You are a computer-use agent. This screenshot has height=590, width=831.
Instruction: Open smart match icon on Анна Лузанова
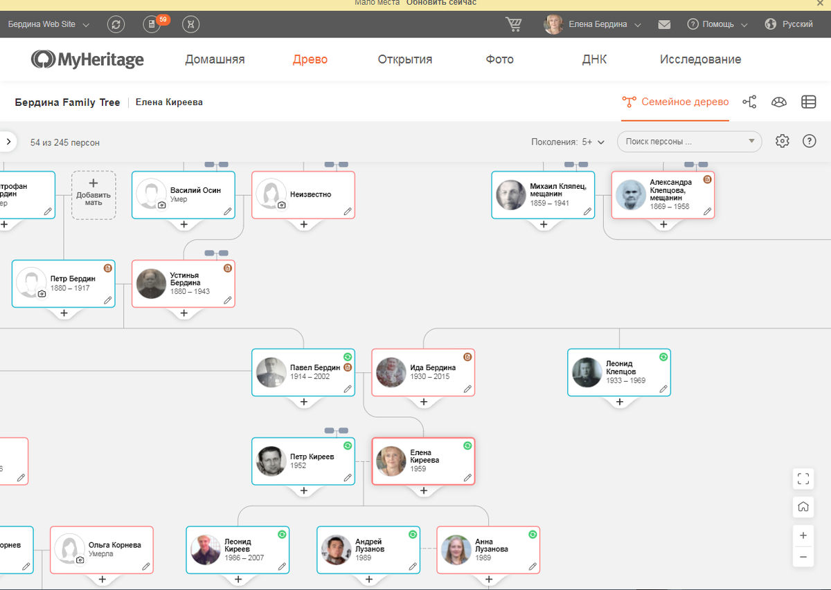pyautogui.click(x=532, y=535)
